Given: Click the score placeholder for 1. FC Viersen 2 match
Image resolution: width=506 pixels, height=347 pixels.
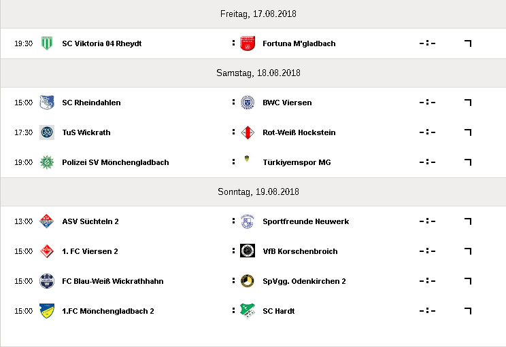Looking at the screenshot, I should pos(427,251).
